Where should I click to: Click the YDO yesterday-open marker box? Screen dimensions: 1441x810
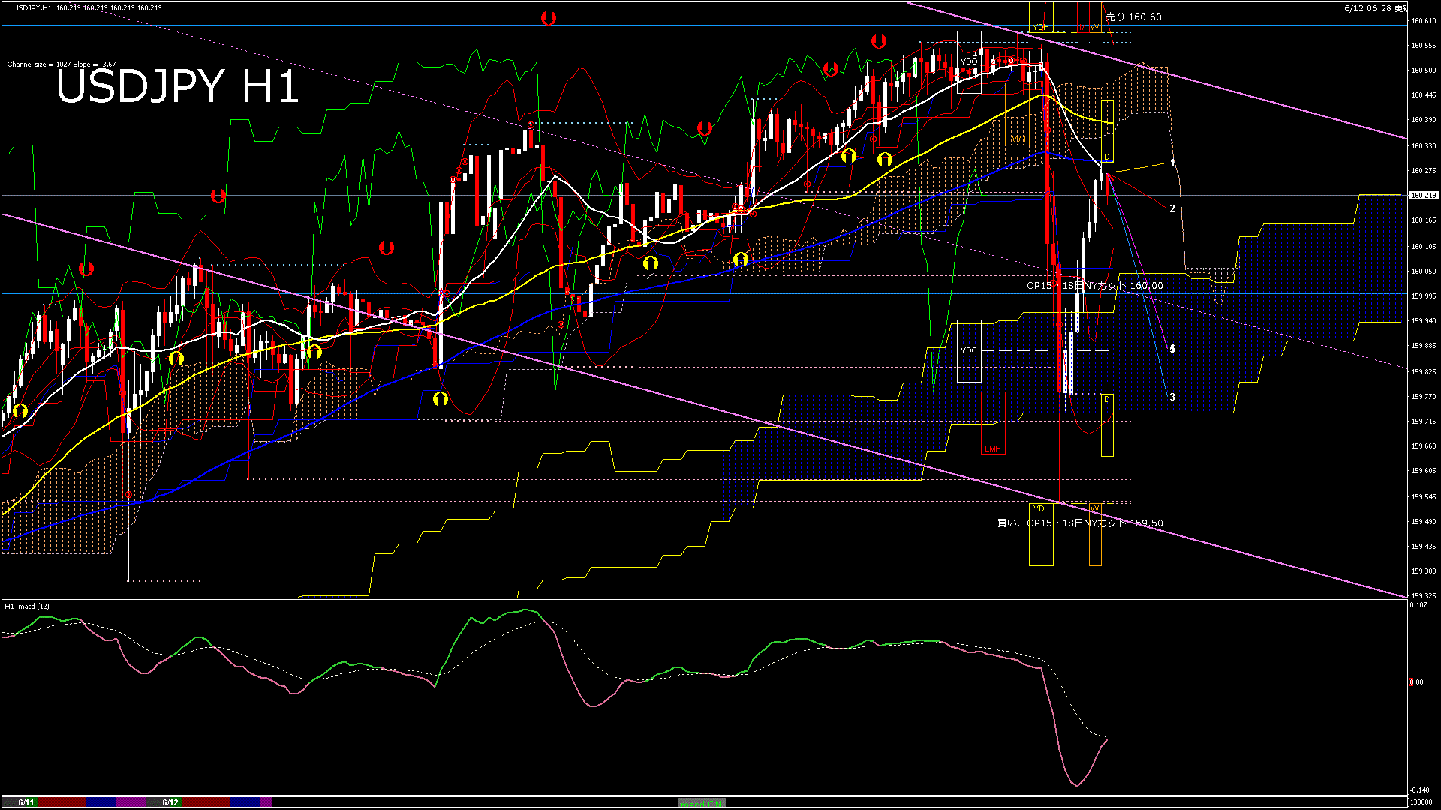pyautogui.click(x=969, y=61)
